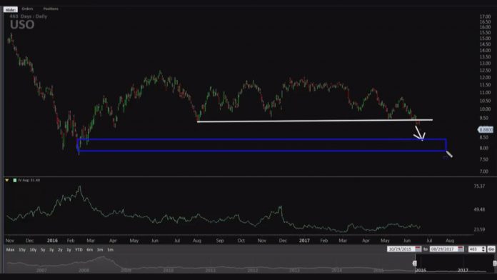The image size is (497, 280).
Task: Click 2012 in the navigator overview
Action: [x=253, y=270]
